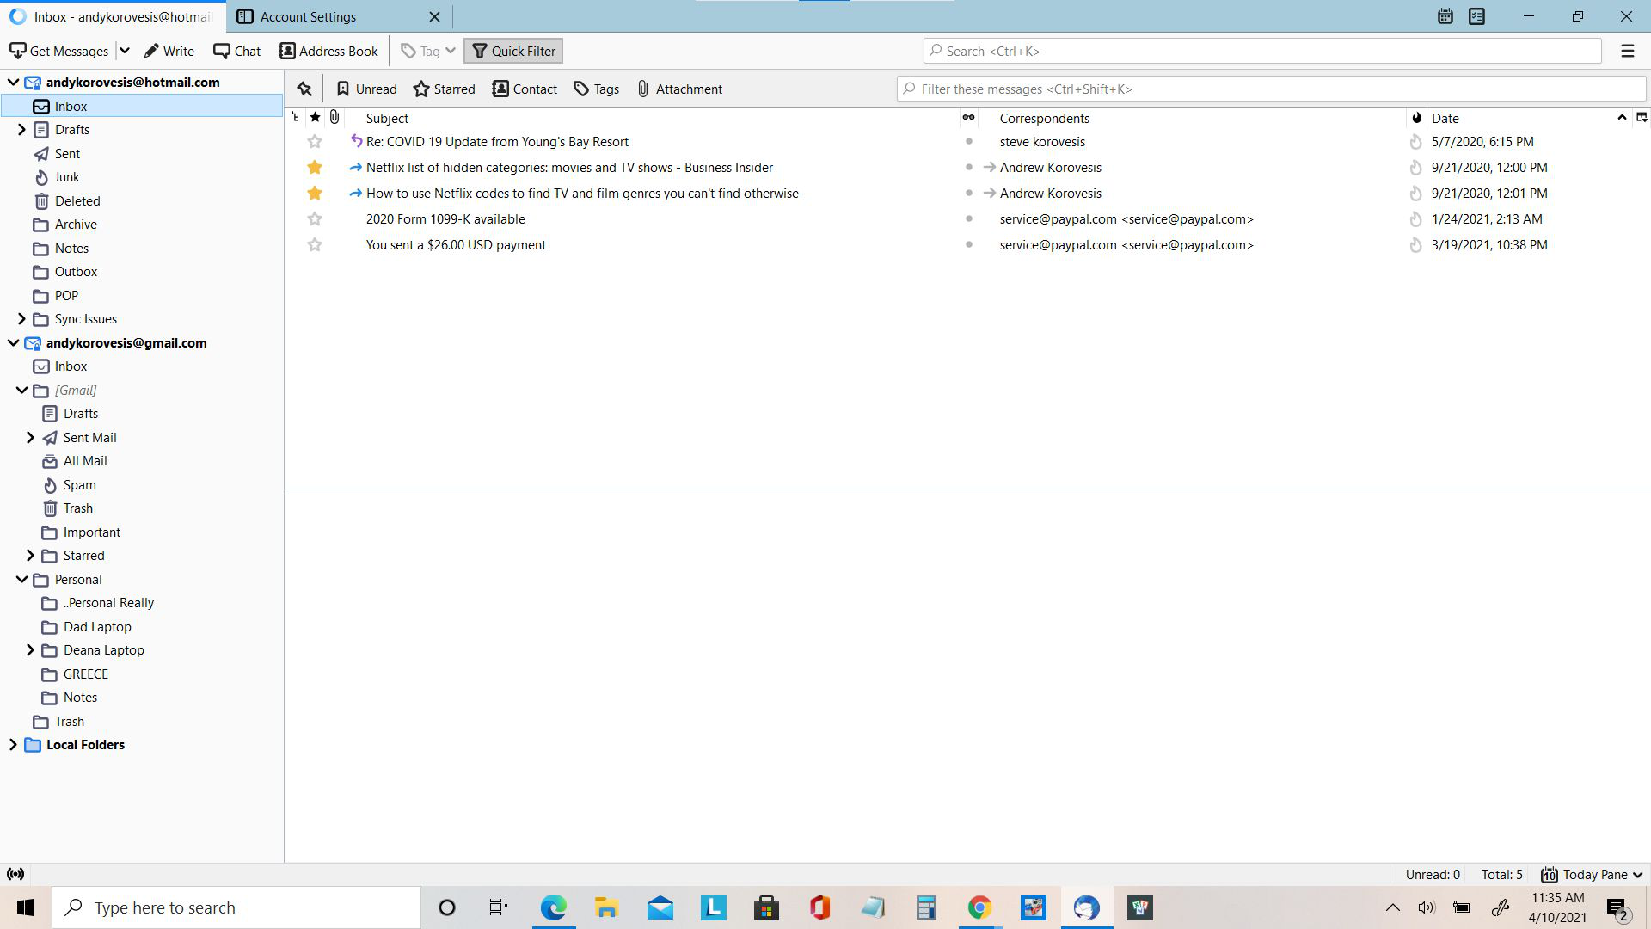Click the Write new message button
The image size is (1651, 929).
169,52
